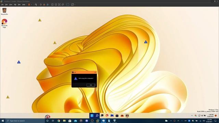The image size is (219, 123).
Task: Click the dialog's 'Still using this computer?' text
Action: coord(86,78)
